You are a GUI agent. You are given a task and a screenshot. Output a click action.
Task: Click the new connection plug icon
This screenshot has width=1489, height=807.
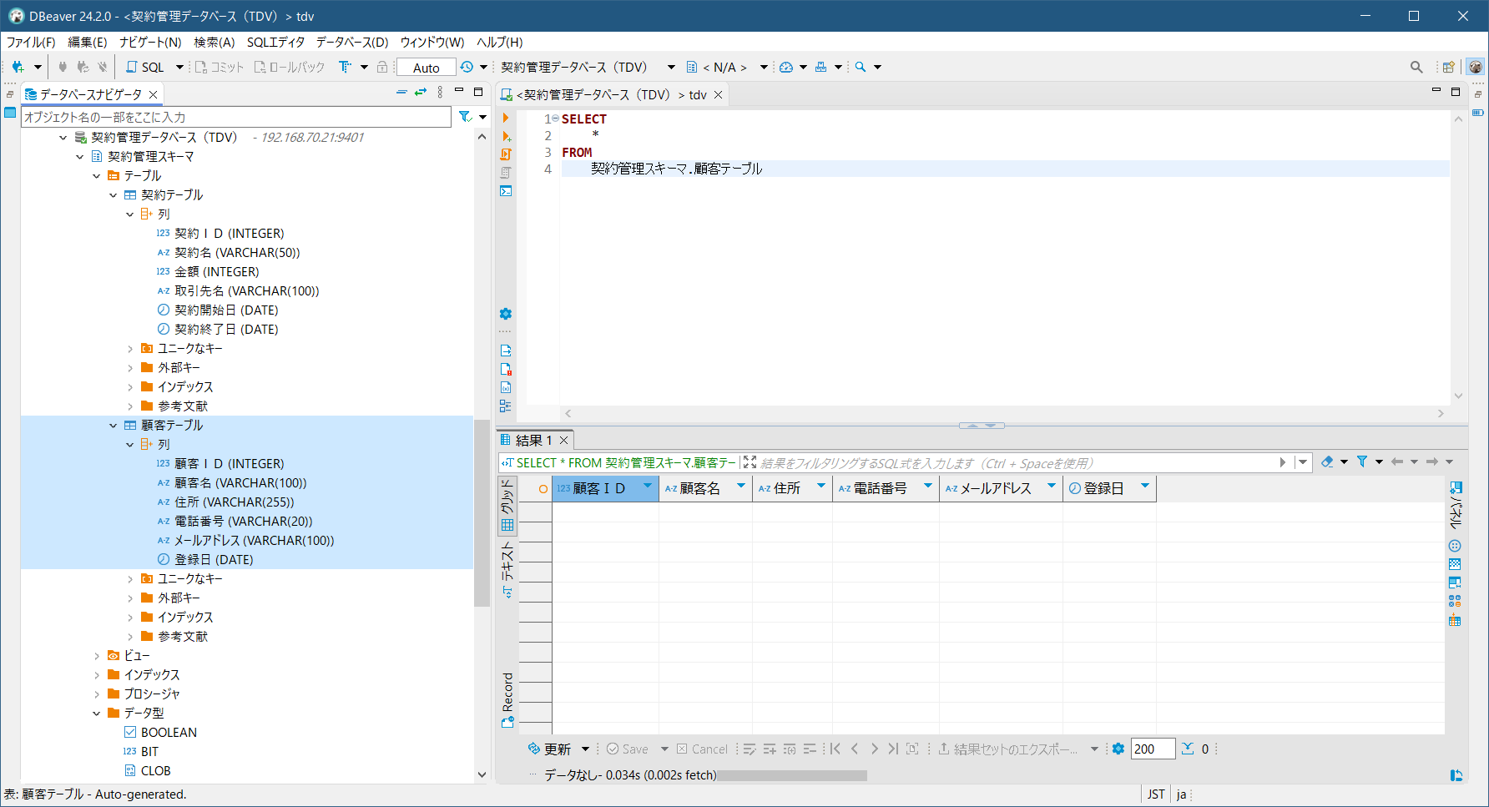(x=18, y=67)
